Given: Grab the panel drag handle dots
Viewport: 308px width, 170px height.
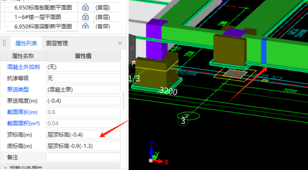Looking at the screenshot, I should coord(4,43).
